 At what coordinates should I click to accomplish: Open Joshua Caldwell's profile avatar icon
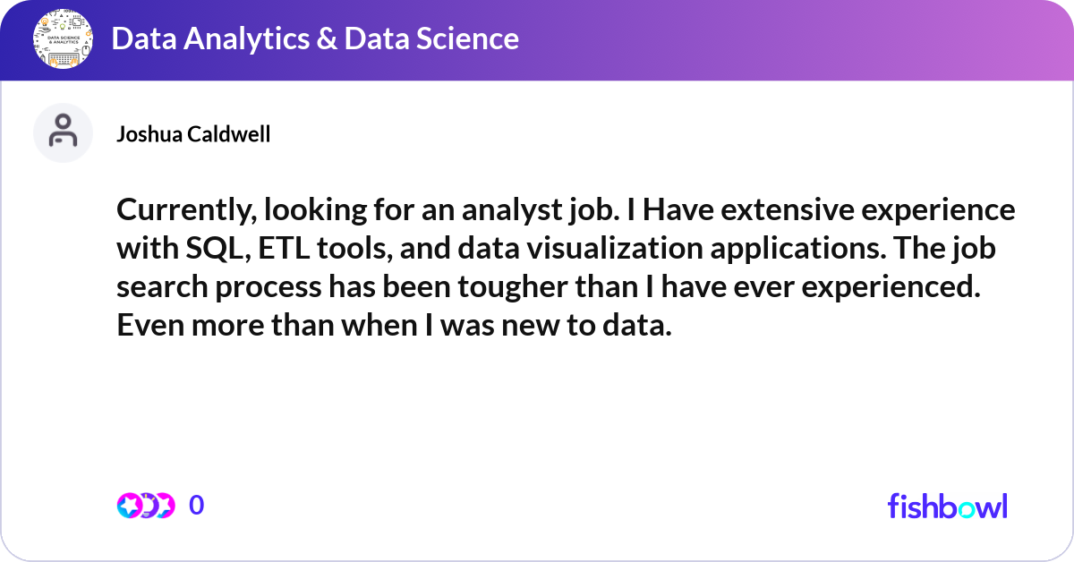pos(63,132)
